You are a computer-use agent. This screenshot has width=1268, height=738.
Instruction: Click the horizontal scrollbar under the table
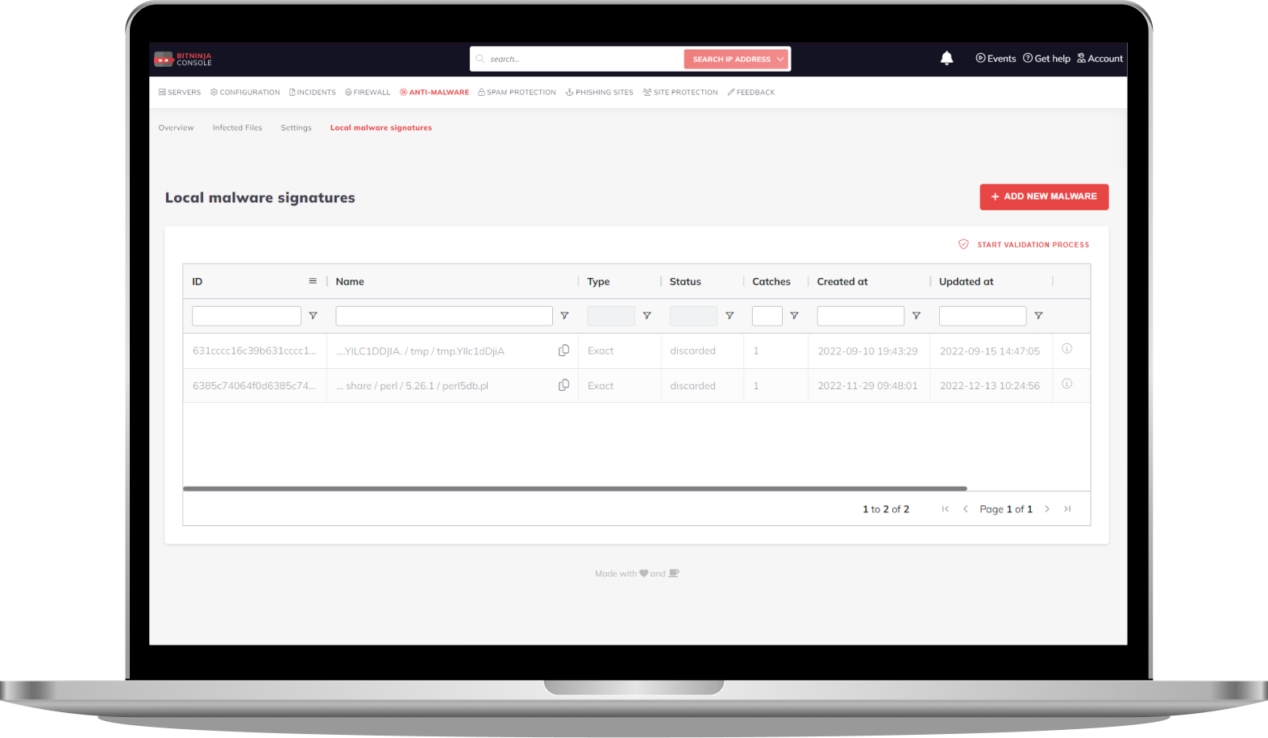click(574, 488)
